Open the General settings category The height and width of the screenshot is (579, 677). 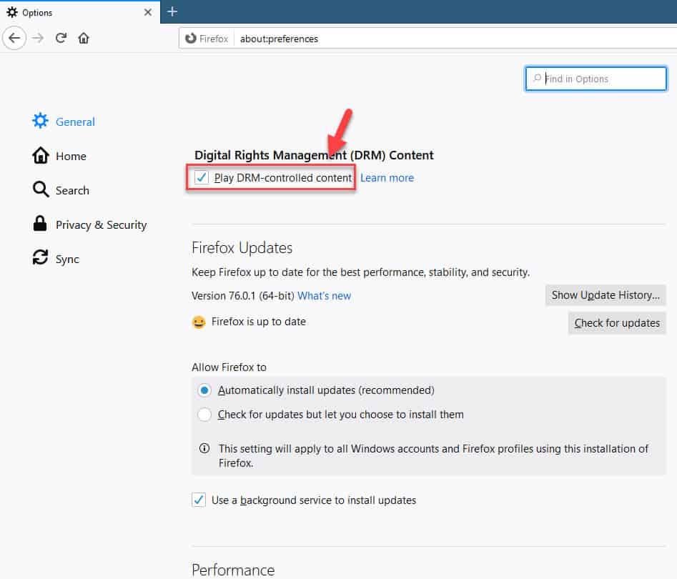pyautogui.click(x=64, y=122)
